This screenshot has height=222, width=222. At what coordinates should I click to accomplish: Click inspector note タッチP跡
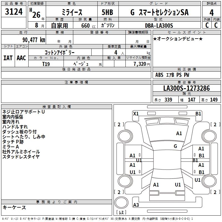pos(13,142)
